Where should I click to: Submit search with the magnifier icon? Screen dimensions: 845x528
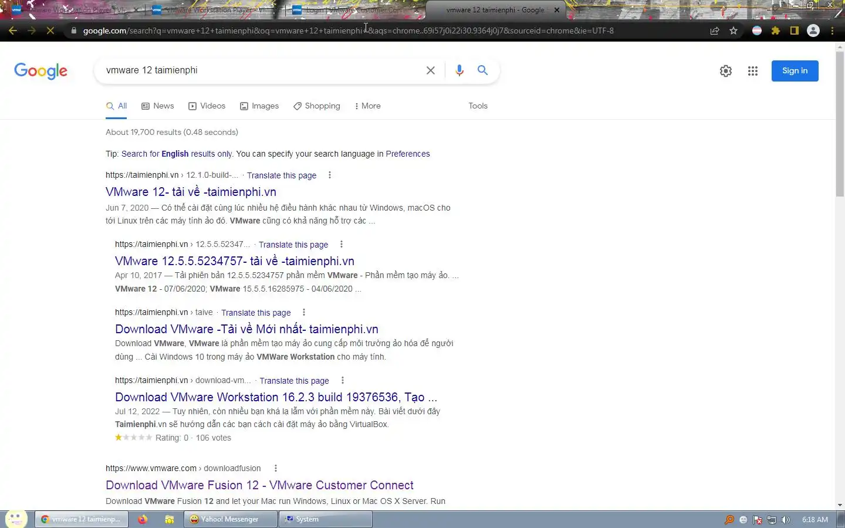(482, 70)
